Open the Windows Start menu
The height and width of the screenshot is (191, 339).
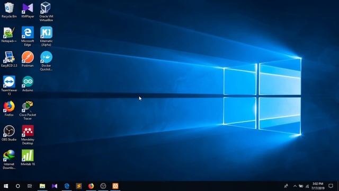point(6,186)
